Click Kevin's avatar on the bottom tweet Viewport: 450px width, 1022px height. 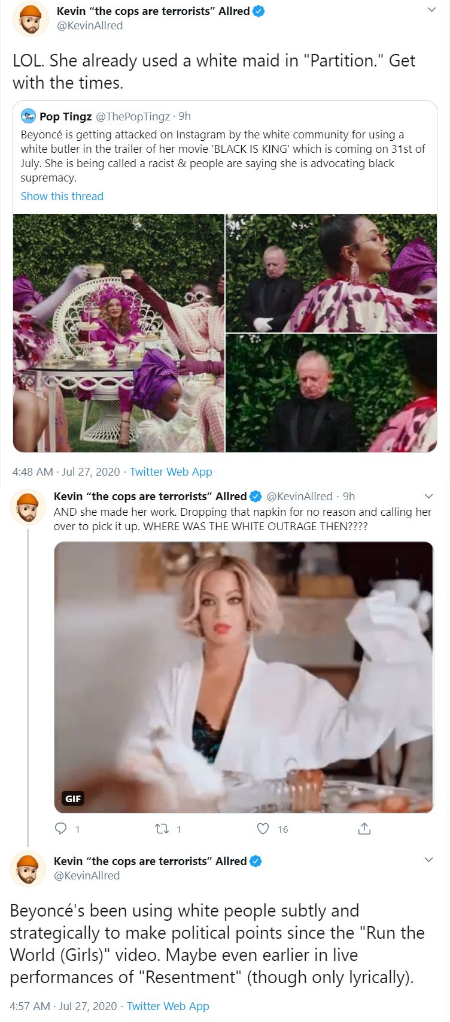pos(28,869)
